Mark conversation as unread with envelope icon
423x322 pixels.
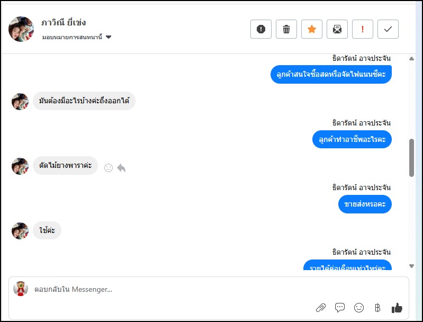point(337,30)
